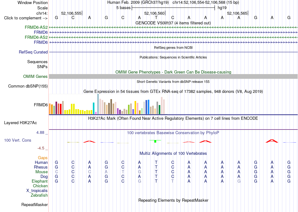Image resolution: width=298 pixels, height=212 pixels.
Task: Click the 52,106,555 position marker
Action: [x=71, y=13]
